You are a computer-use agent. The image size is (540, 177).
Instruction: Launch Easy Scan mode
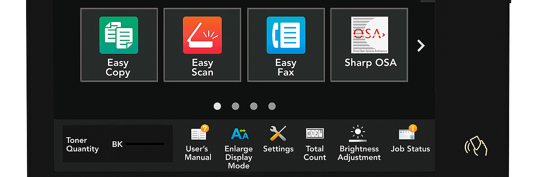(x=202, y=45)
